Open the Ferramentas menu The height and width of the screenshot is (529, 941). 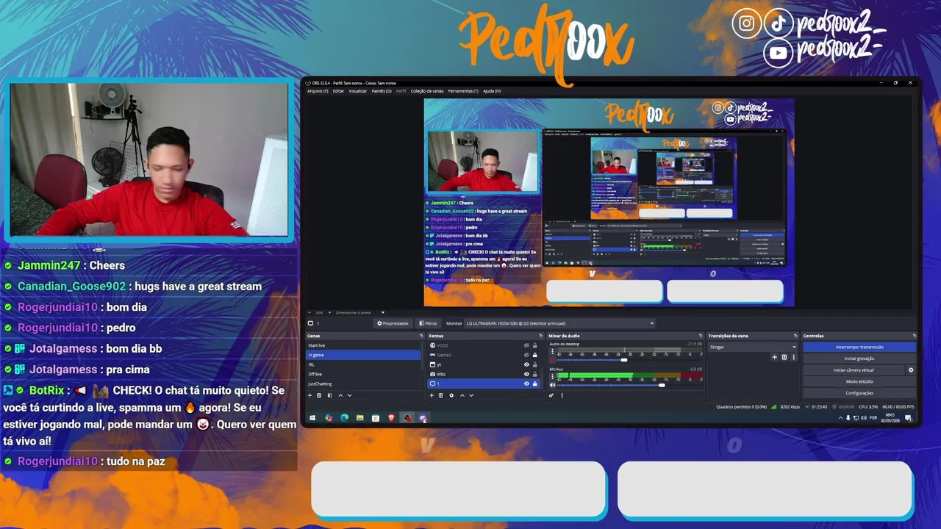(x=463, y=91)
